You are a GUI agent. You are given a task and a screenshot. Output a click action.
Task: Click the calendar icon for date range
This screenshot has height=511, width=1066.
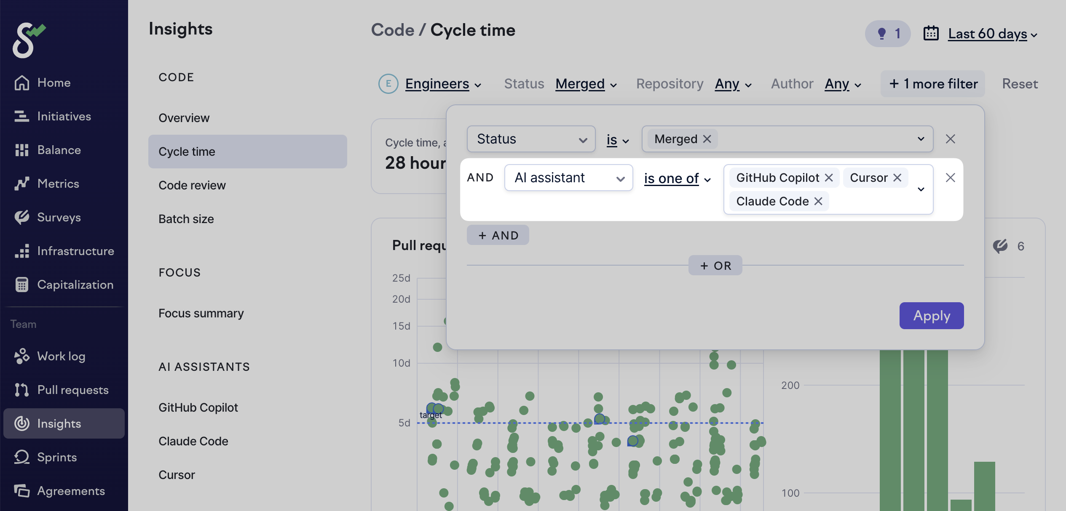931,34
